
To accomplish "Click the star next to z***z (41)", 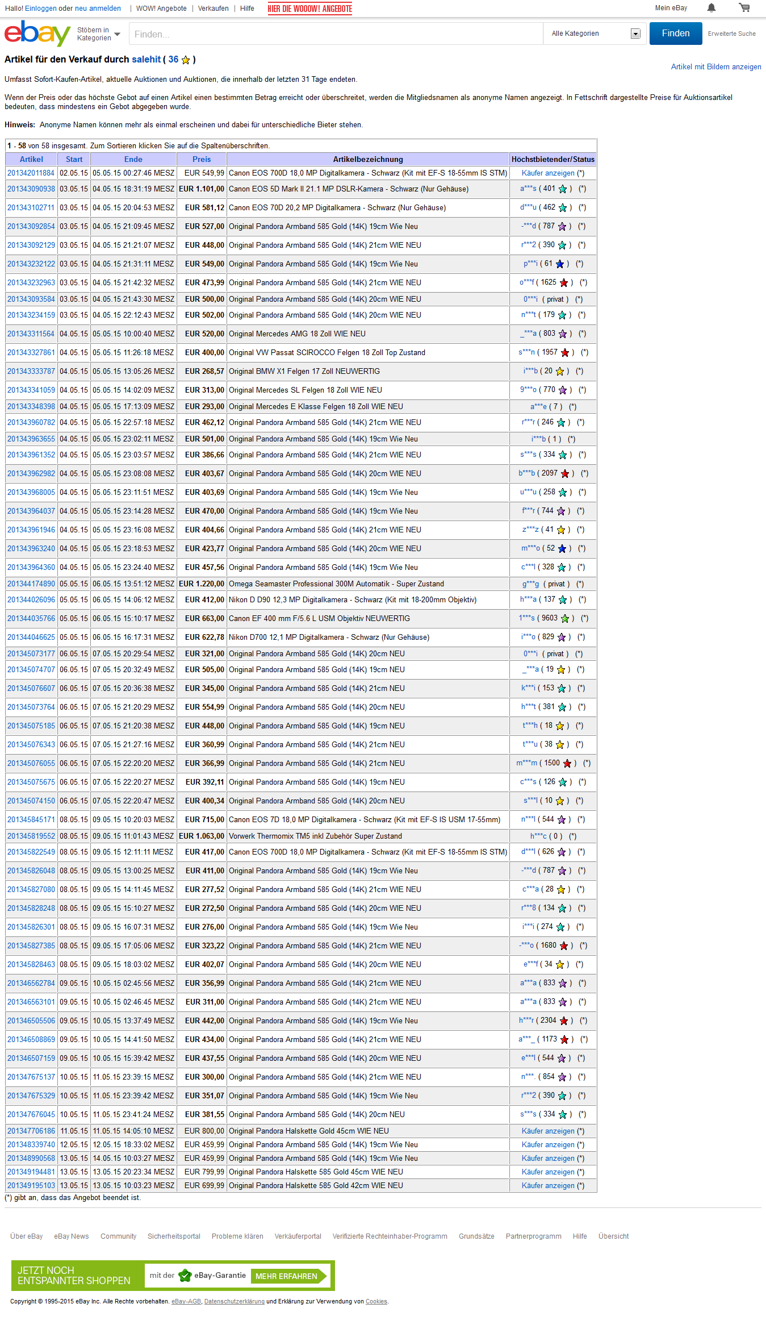I will (x=561, y=530).
